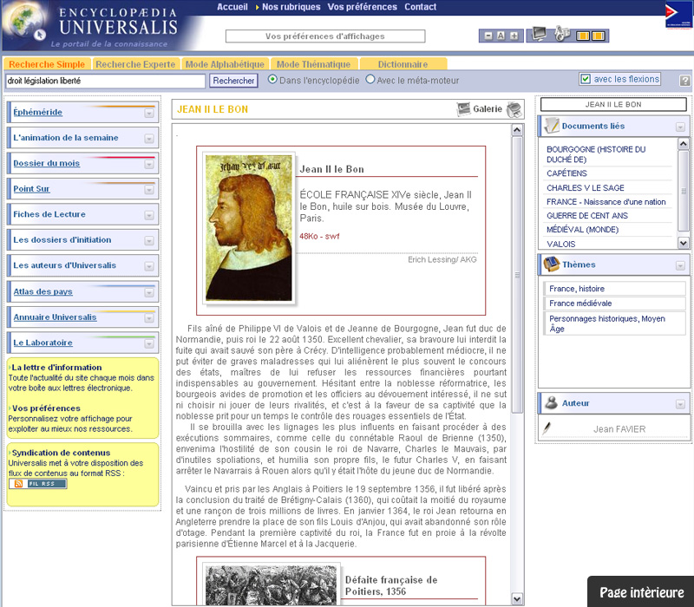Open linked document GUERRE DE CENT ANS
Image resolution: width=694 pixels, height=607 pixels.
click(x=587, y=215)
